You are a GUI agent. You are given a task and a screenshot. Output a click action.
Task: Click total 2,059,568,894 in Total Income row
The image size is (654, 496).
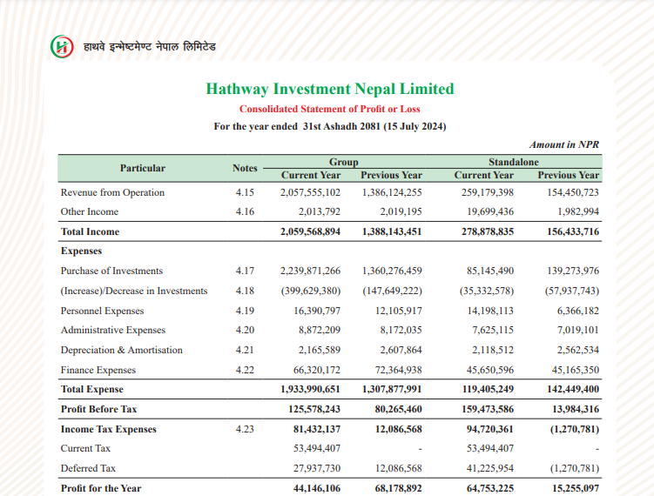(x=310, y=231)
